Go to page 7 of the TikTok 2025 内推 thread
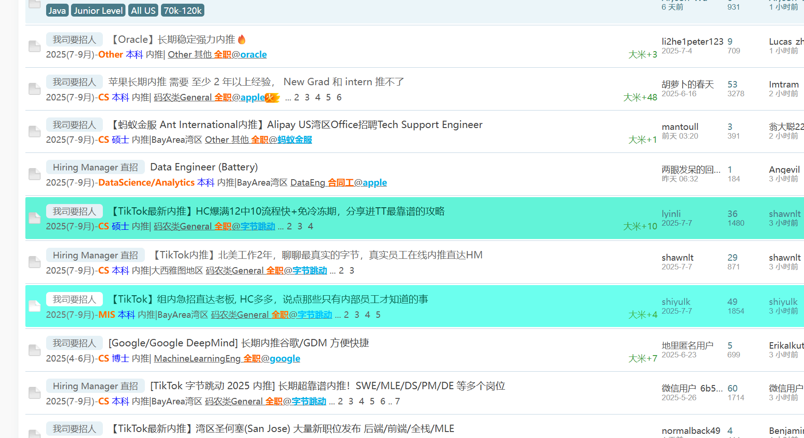Viewport: 804px width, 438px height. tap(398, 402)
